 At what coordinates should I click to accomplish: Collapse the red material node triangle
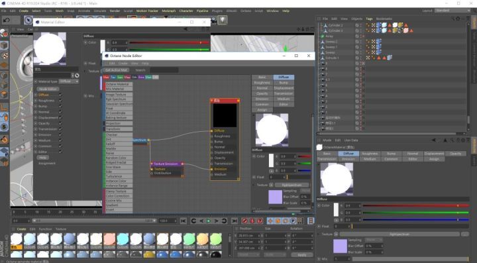212,100
